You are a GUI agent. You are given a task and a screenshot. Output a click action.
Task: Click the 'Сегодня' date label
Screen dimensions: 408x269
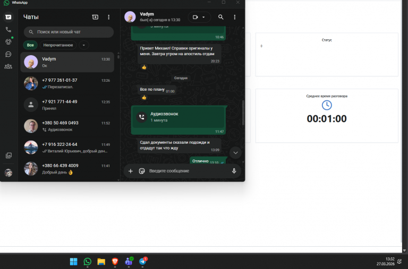[181, 78]
